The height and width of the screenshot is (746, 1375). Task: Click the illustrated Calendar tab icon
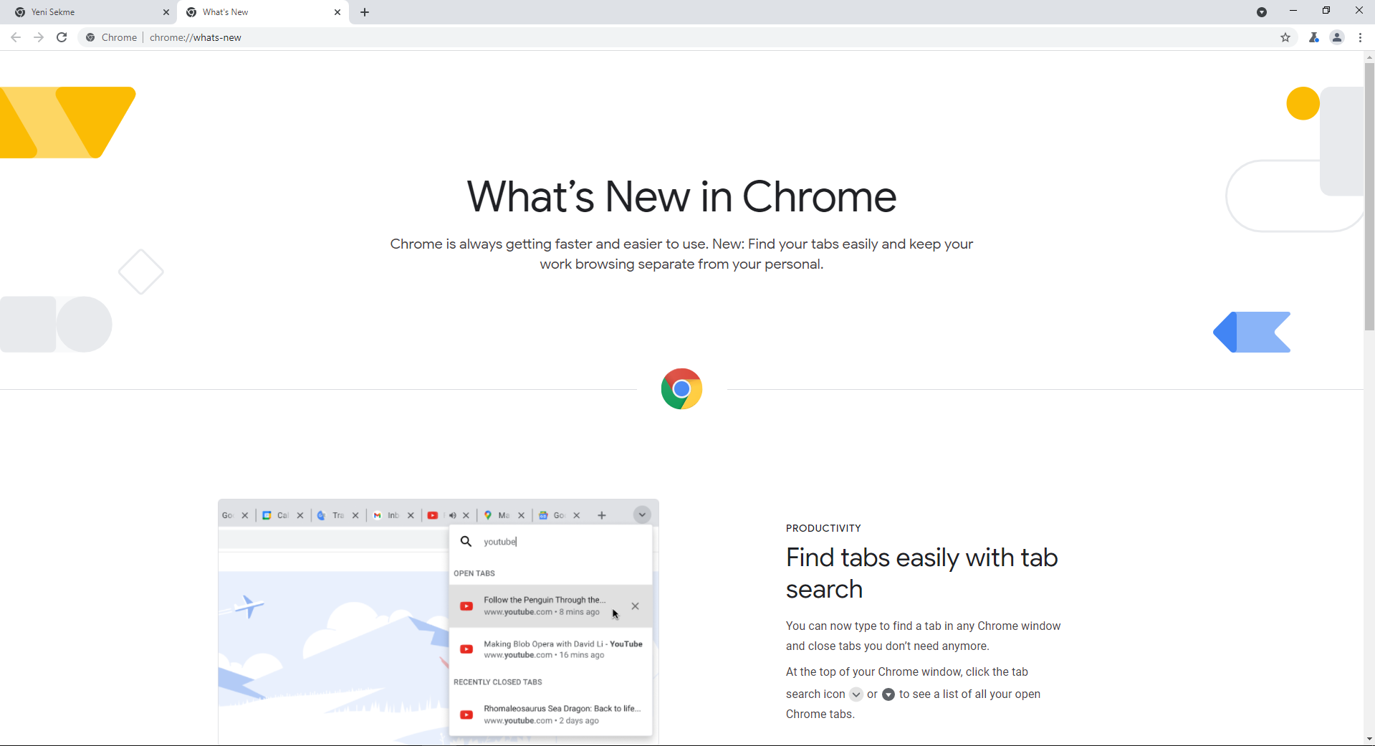click(x=267, y=515)
